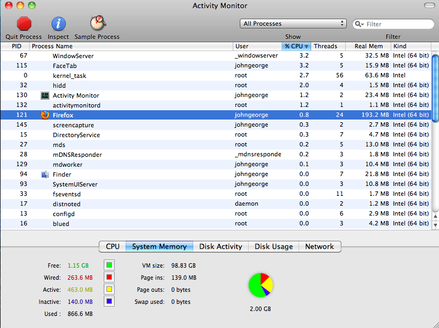Screen dimensions: 439x328
Task: Click the 1.15 GB Free value
Action: 78,265
